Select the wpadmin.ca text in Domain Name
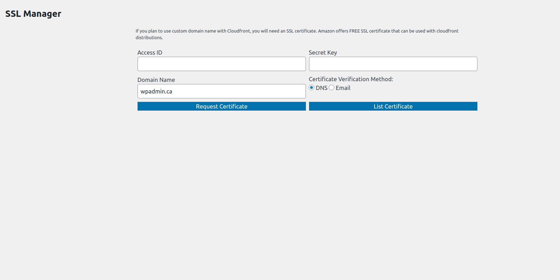This screenshot has height=280, width=560. [156, 91]
